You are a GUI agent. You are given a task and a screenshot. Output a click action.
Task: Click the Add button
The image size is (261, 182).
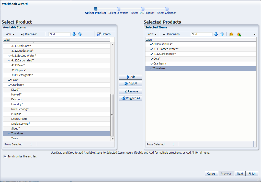click(x=131, y=77)
